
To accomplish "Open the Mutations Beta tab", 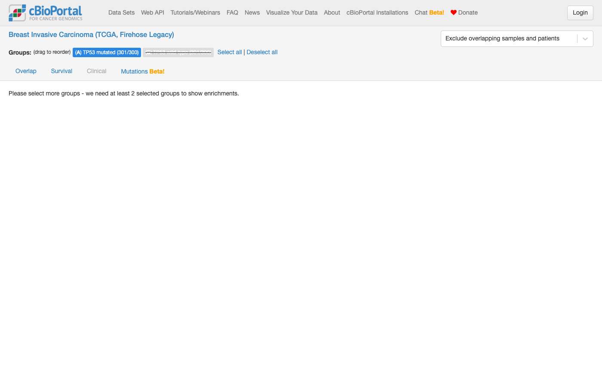I will tap(143, 71).
